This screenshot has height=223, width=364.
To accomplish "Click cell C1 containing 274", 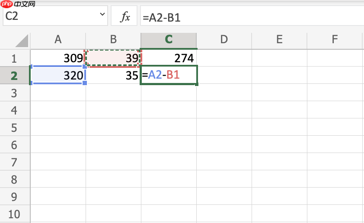I will pos(169,58).
